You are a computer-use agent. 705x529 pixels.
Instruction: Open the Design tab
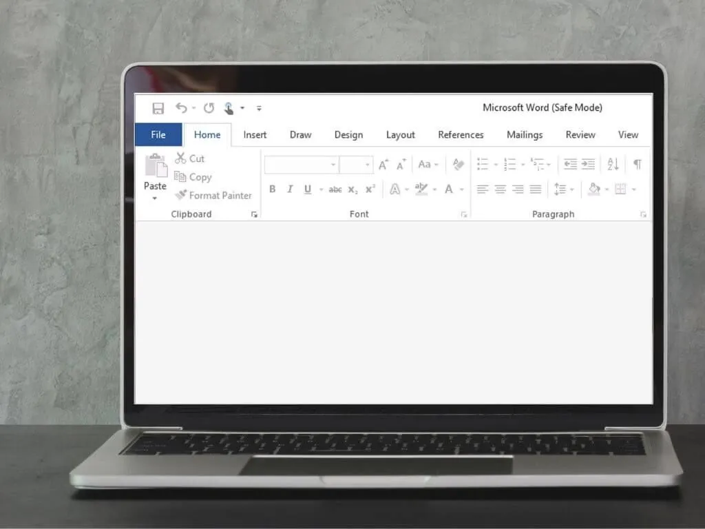click(x=348, y=135)
